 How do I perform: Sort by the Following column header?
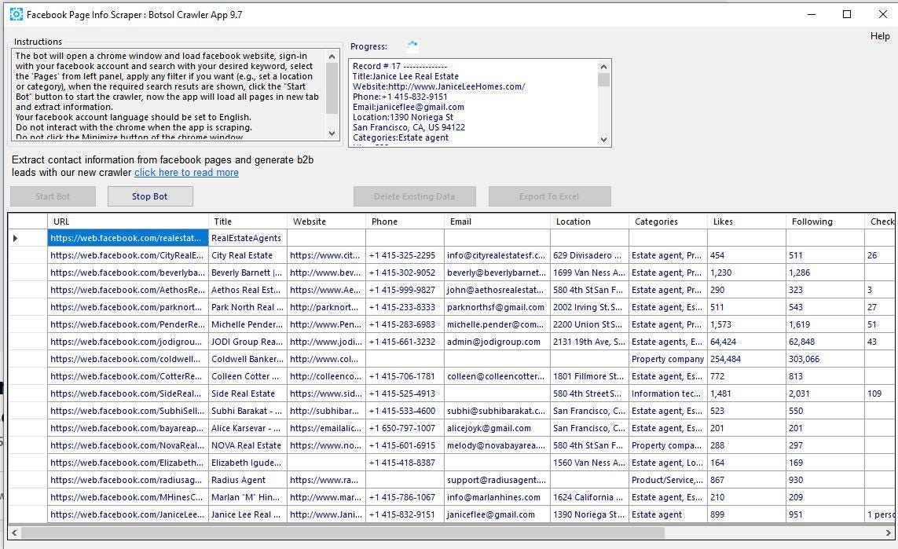pos(825,221)
